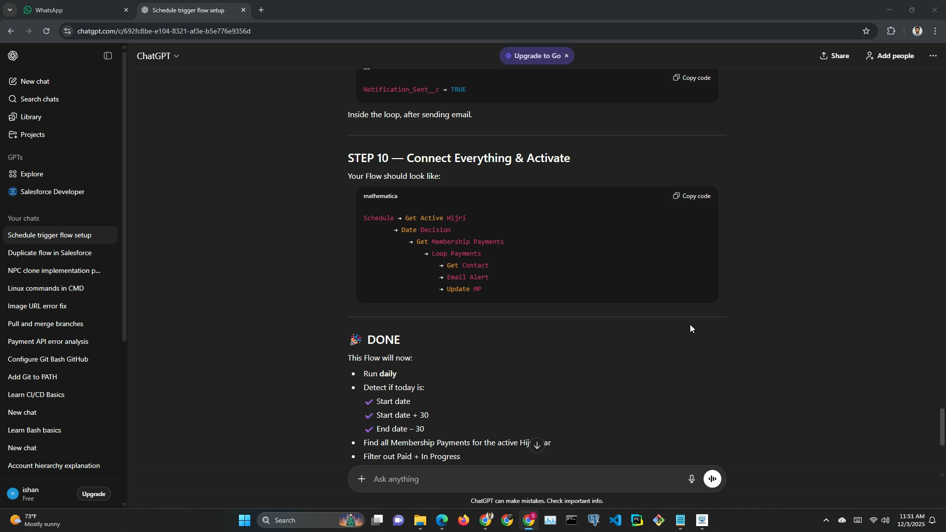Open Search chats in sidebar

point(39,99)
